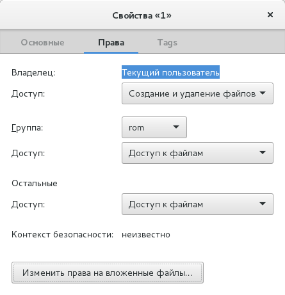Image resolution: width=285 pixels, height=295 pixels.
Task: Expand Остальные Доступ к файлам combo box
Action: 197,204
